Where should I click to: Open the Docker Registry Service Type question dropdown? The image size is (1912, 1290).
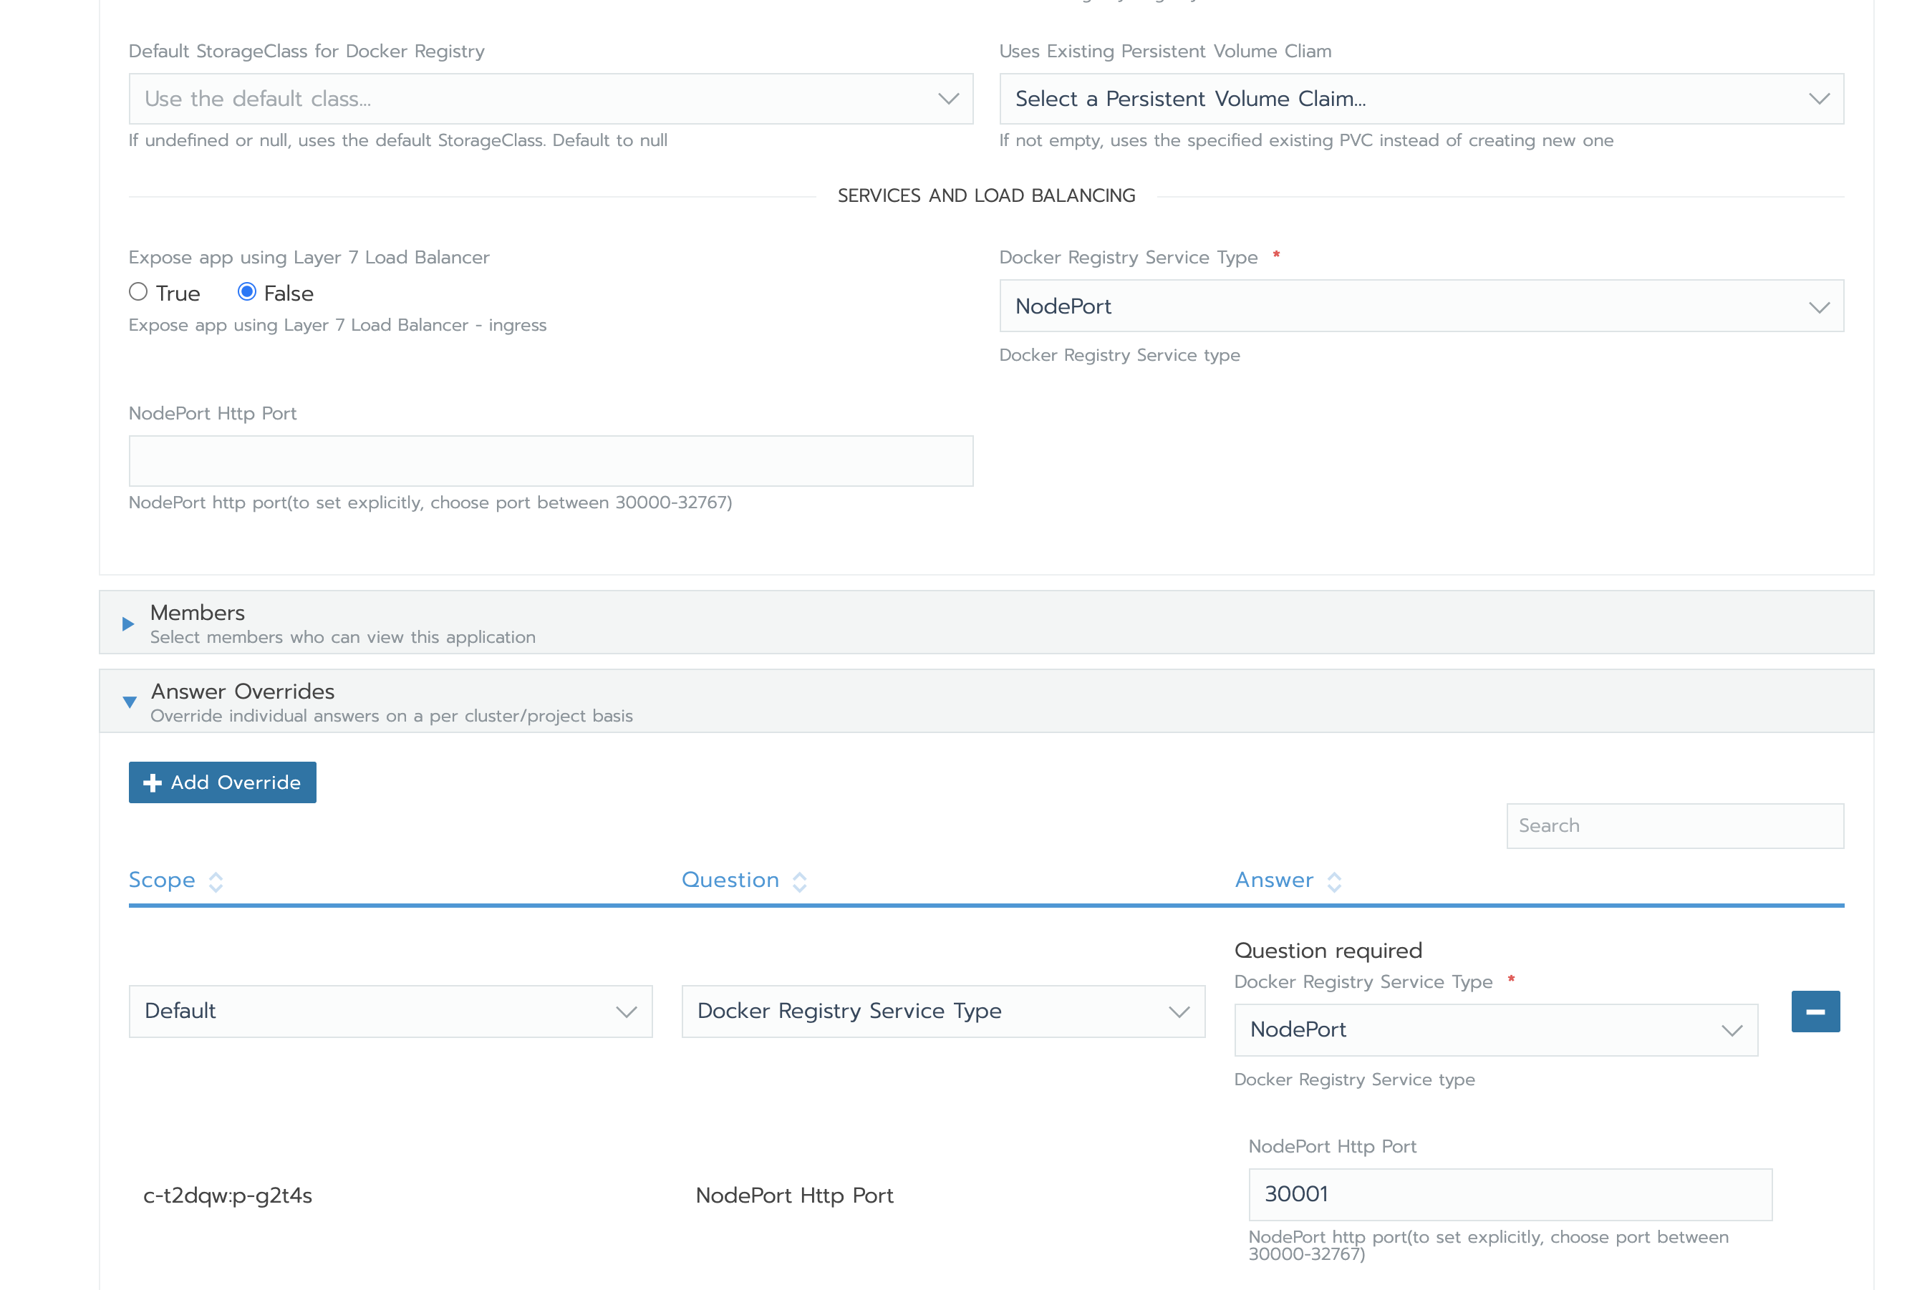(943, 1011)
